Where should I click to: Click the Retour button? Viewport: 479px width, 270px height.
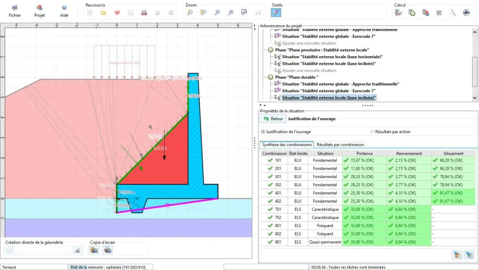coord(273,119)
